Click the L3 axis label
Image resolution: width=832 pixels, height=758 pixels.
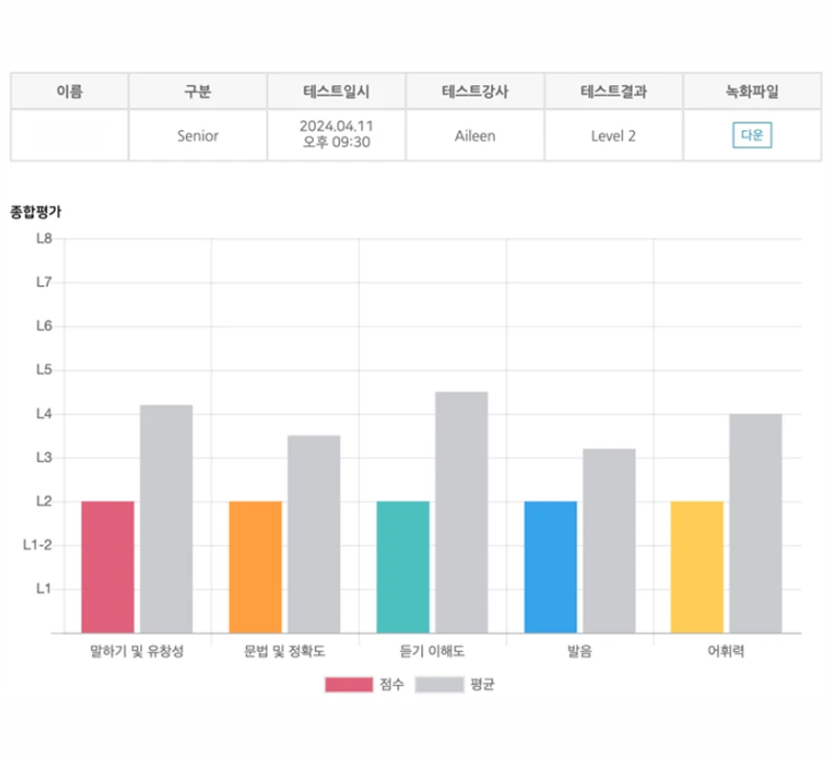(x=44, y=457)
